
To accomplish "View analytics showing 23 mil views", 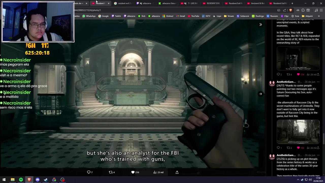I will [x=158, y=172].
